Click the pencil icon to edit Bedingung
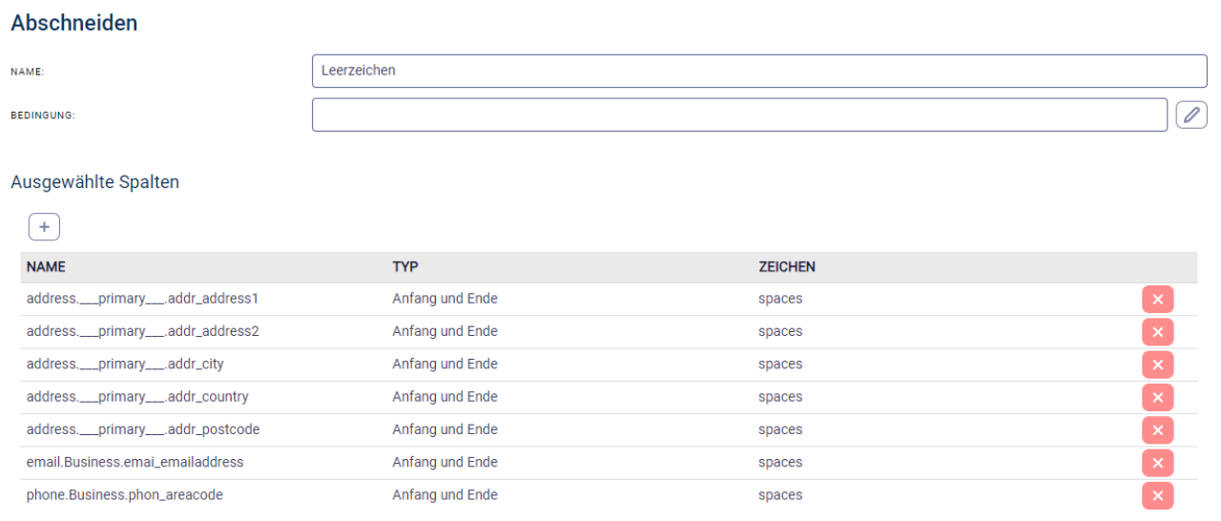The height and width of the screenshot is (521, 1221). [x=1190, y=115]
